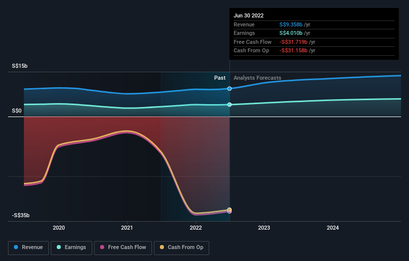
Task: Click the Revenue row label in tooltip
Action: coord(244,24)
